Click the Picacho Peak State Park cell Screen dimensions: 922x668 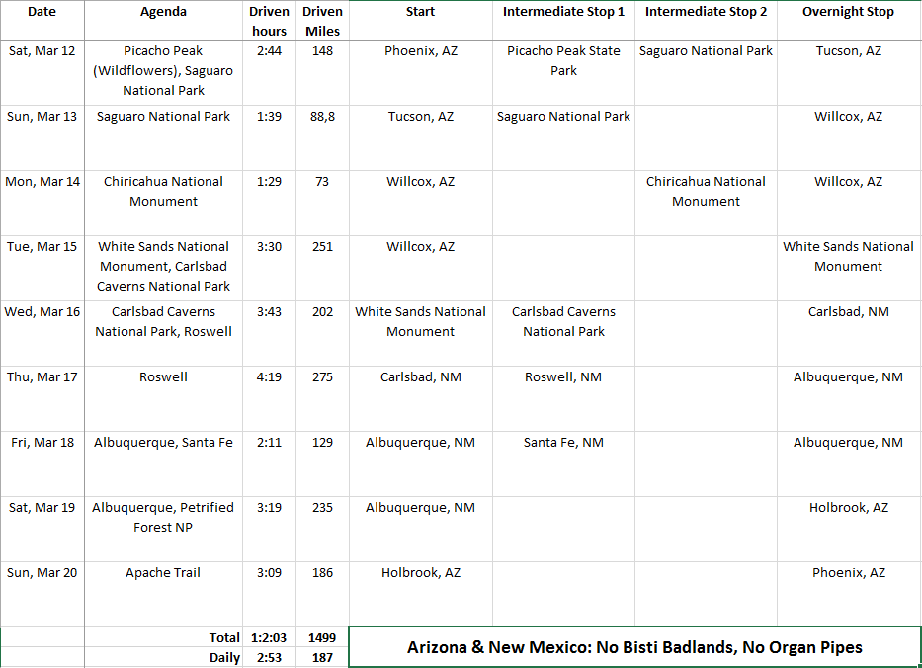563,60
